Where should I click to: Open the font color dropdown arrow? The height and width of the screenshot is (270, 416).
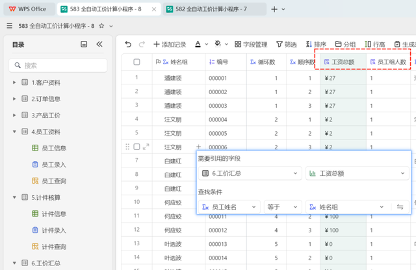pos(207,45)
